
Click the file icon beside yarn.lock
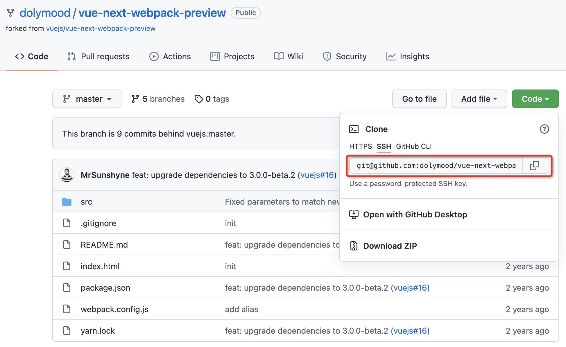(67, 331)
